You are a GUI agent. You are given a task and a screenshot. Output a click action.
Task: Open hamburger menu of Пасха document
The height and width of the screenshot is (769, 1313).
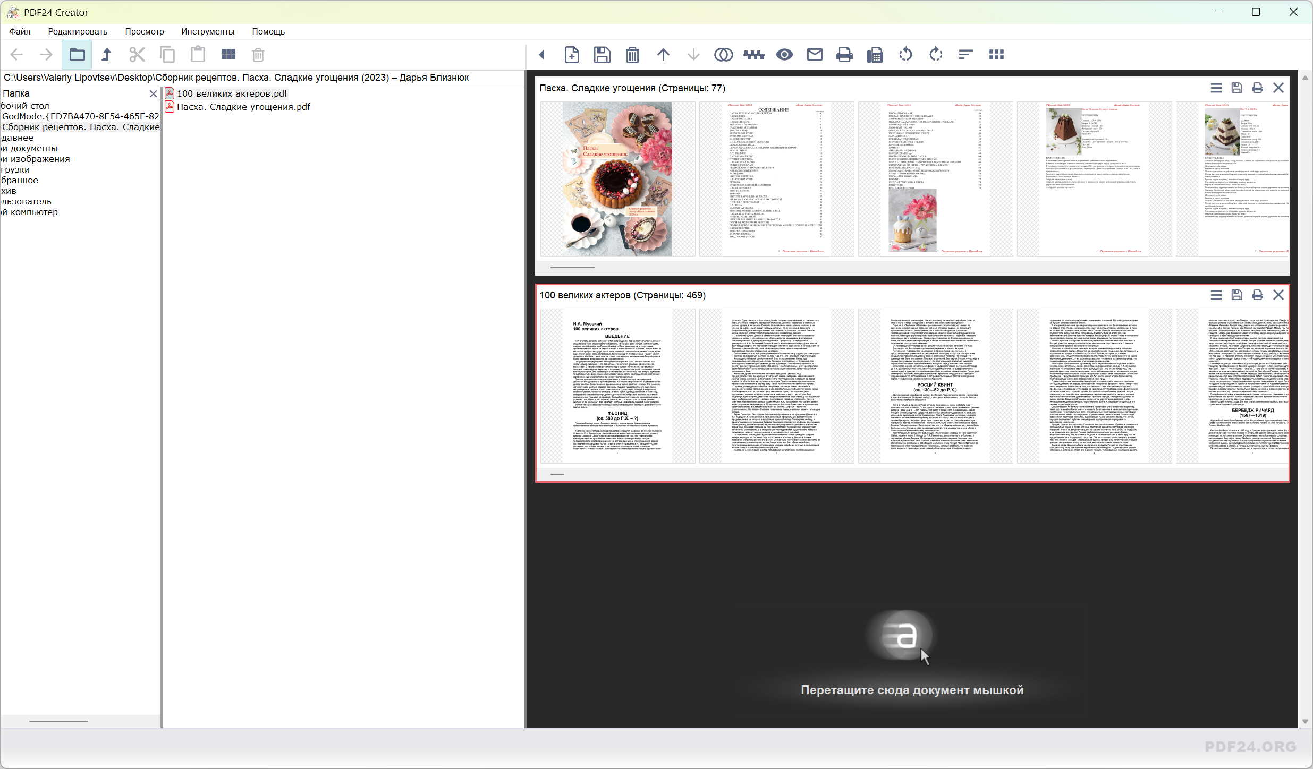coord(1216,88)
